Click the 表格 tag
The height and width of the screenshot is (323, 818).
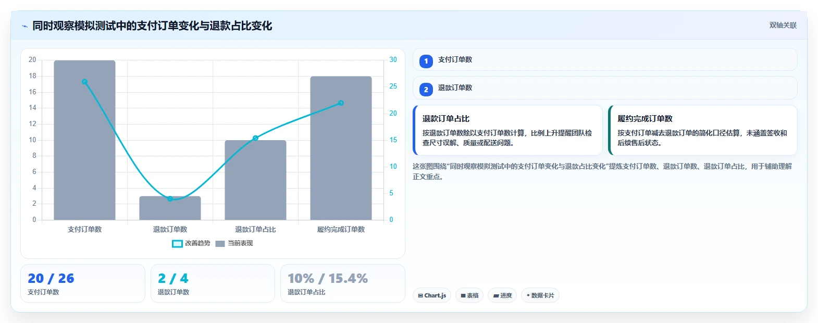469,295
